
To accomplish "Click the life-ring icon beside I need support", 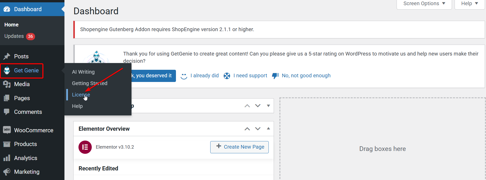I will [227, 75].
